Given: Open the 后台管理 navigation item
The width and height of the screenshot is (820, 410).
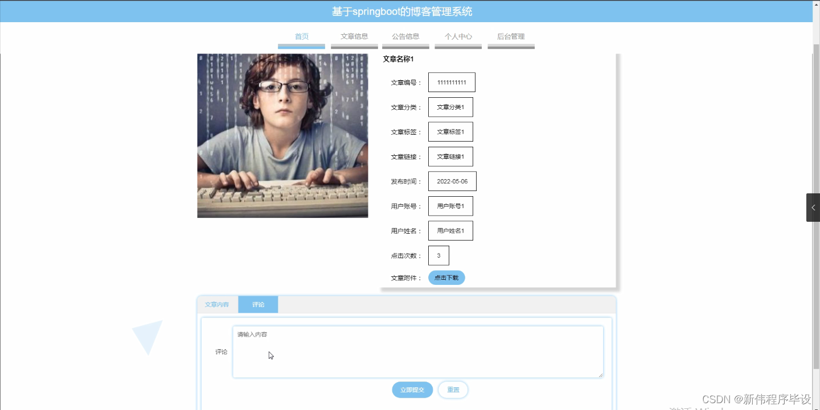Looking at the screenshot, I should tap(510, 36).
